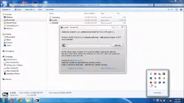Select the changelog text document icon
This screenshot has width=184, height=103.
click(x=50, y=17)
